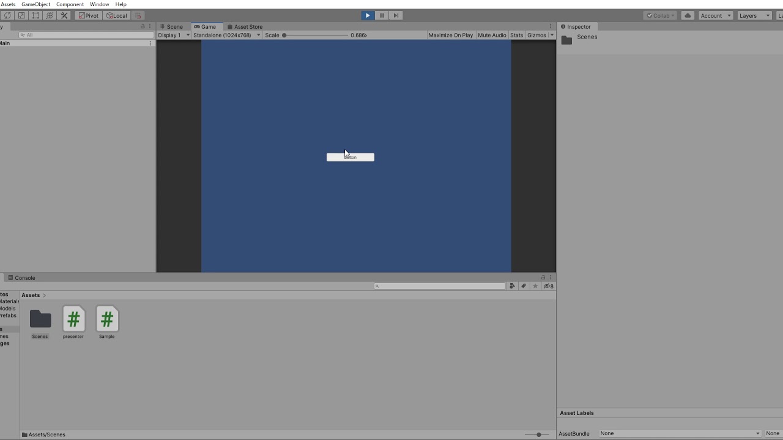This screenshot has height=440, width=783.
Task: Open AssetBundle None dropdown
Action: tap(680, 433)
